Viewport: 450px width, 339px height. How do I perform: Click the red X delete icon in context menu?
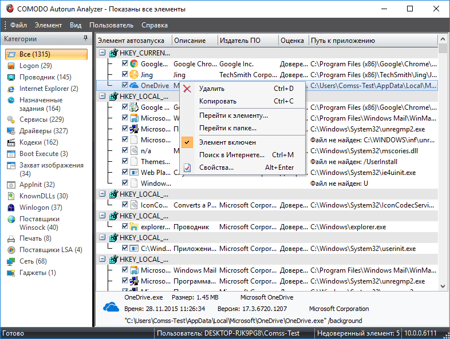[187, 89]
